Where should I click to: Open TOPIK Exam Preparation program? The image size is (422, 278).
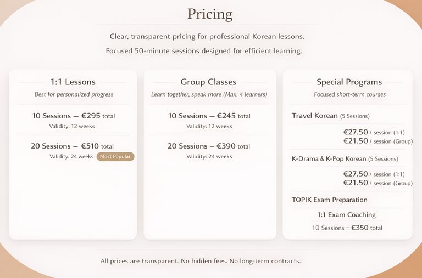(x=330, y=200)
